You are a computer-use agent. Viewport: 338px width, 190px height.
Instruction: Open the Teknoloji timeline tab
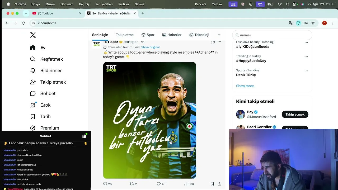pyautogui.click(x=199, y=35)
